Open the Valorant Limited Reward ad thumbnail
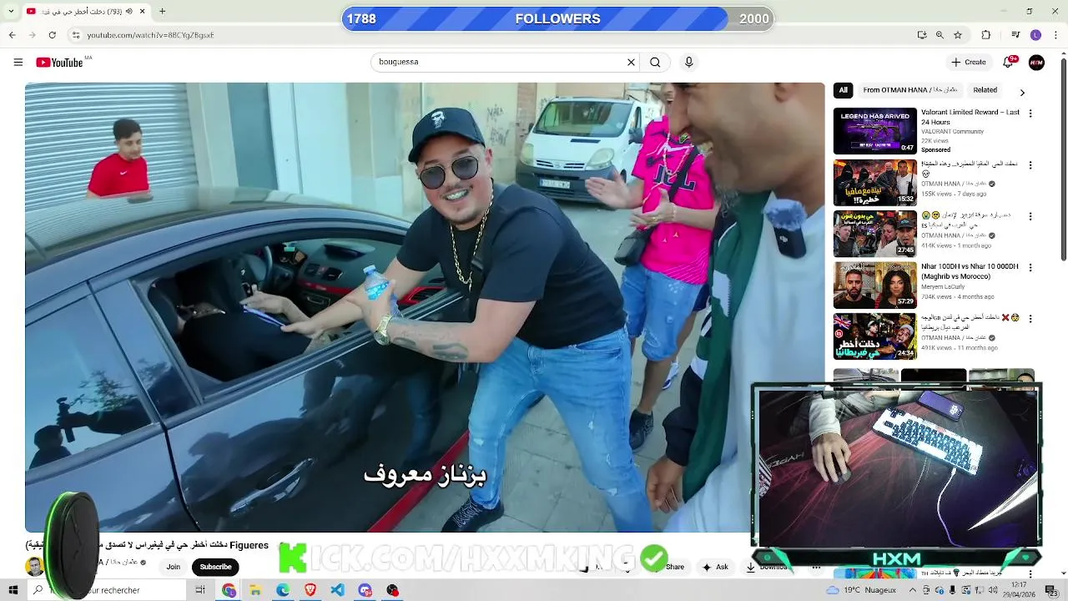The height and width of the screenshot is (601, 1068). 874,131
